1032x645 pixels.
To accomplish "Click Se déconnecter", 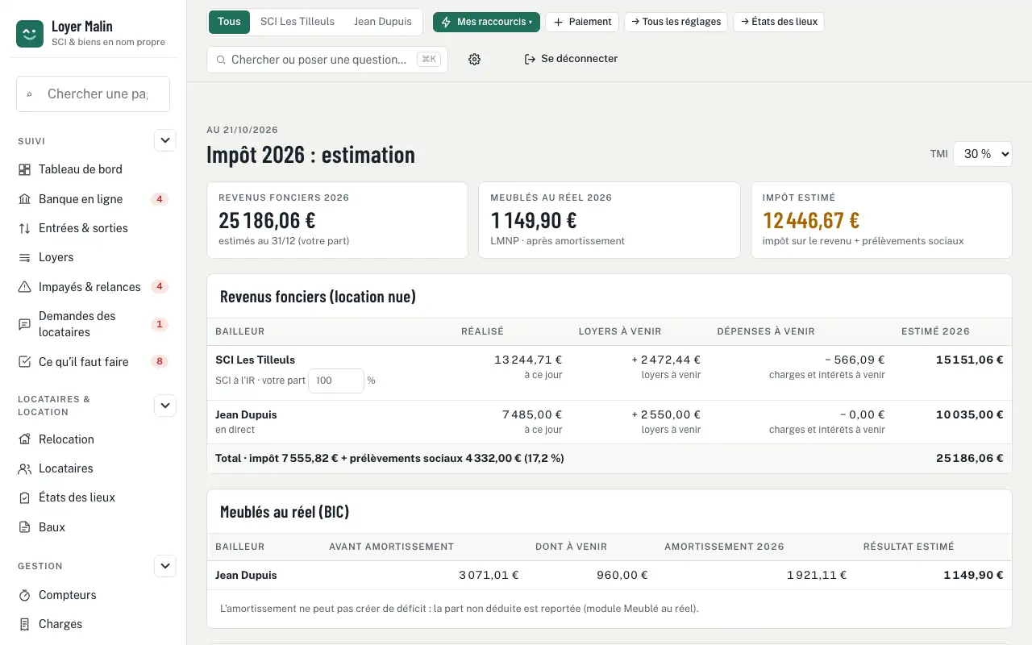I will [571, 59].
